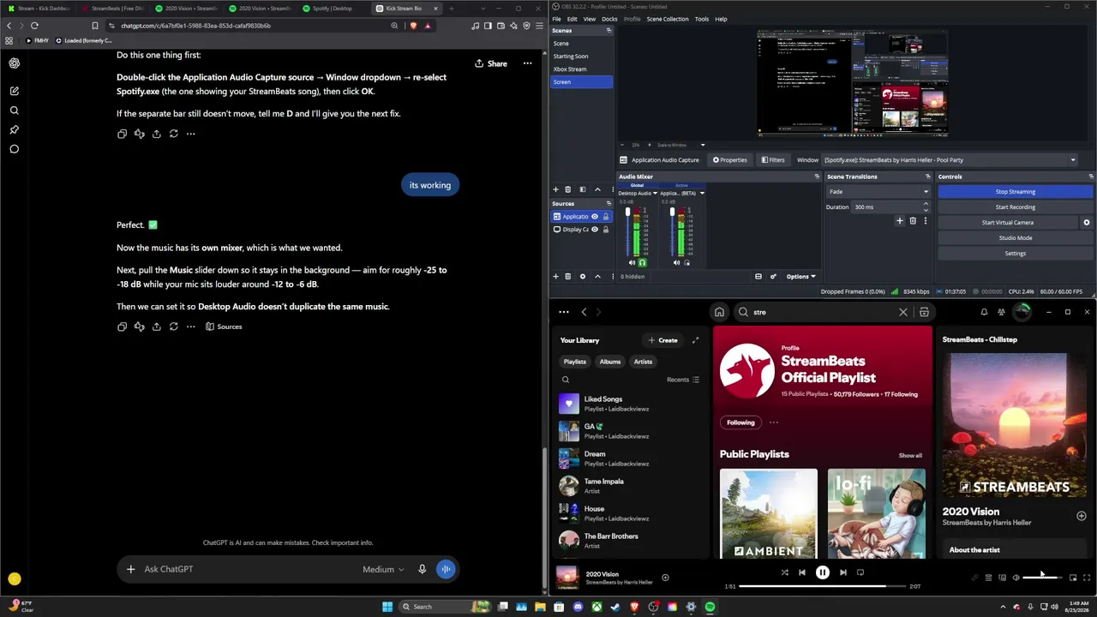Open Spotify three-dot app menu
The height and width of the screenshot is (617, 1097).
pos(564,312)
